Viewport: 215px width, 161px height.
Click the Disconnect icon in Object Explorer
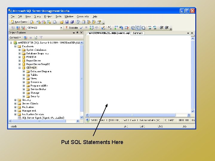(x=25, y=38)
